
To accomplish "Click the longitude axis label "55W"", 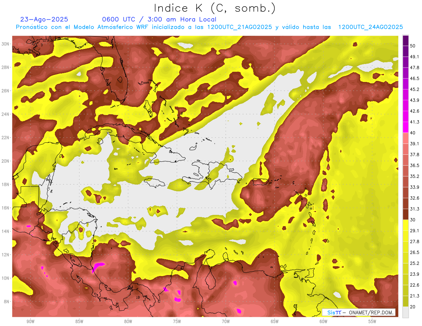I will (x=372, y=321).
